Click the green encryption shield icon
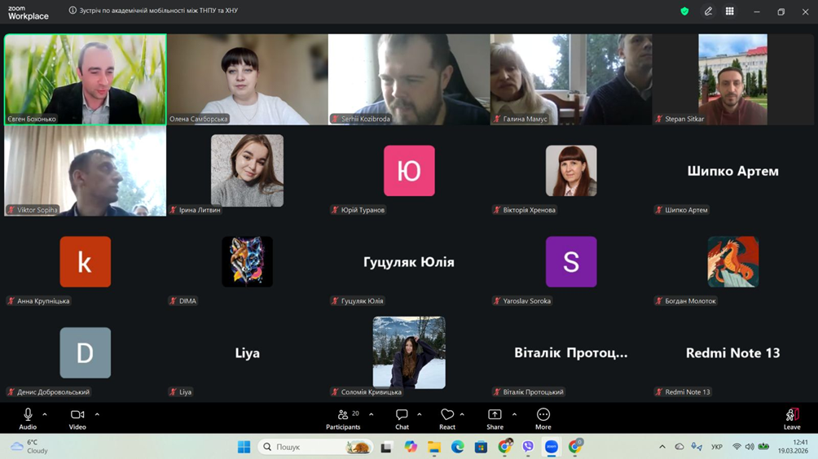Screen dimensions: 818x459 coord(684,11)
